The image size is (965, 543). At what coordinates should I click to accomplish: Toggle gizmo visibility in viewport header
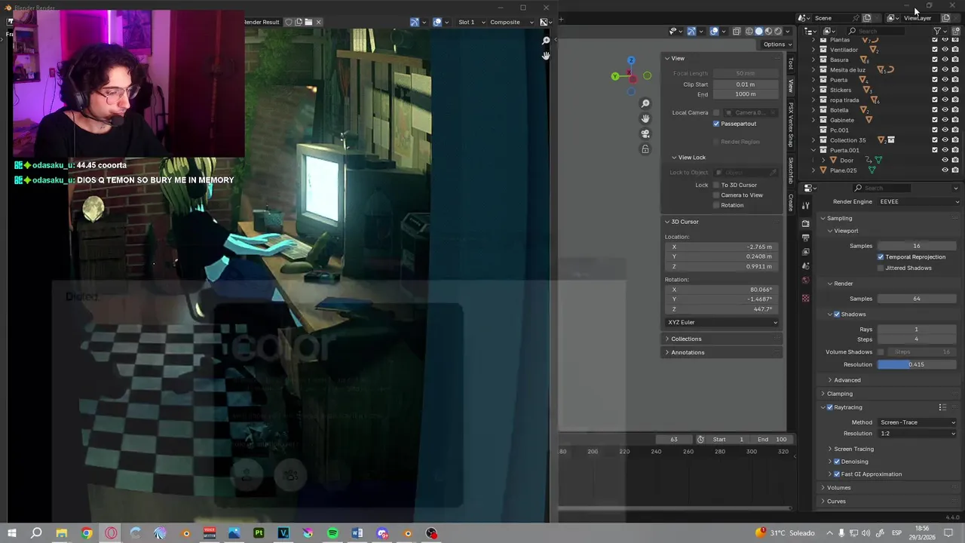(x=691, y=31)
